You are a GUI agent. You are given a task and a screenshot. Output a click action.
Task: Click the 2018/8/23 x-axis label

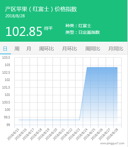[74, 134]
